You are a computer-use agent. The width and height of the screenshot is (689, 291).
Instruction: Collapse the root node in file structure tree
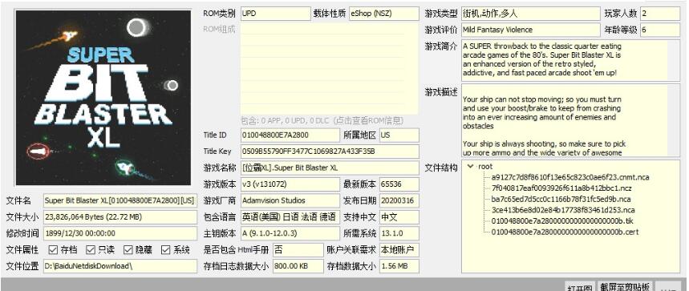[x=471, y=167]
